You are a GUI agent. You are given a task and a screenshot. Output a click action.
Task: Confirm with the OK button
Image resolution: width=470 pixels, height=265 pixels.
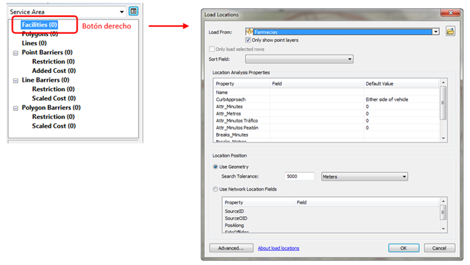pos(403,248)
